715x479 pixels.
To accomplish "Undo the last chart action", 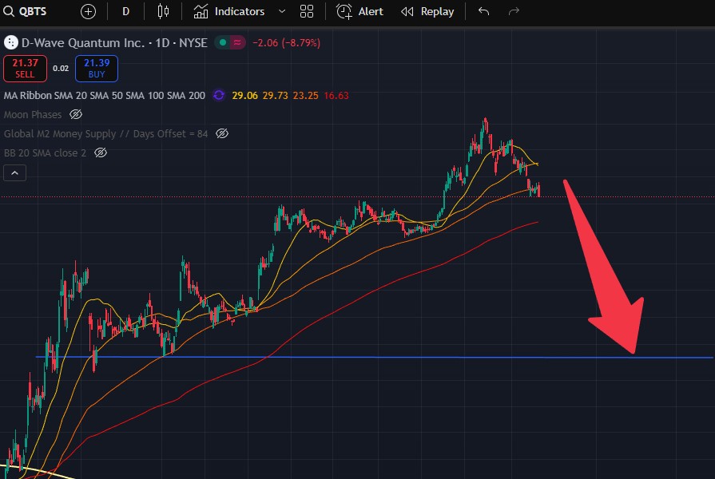I will [484, 11].
